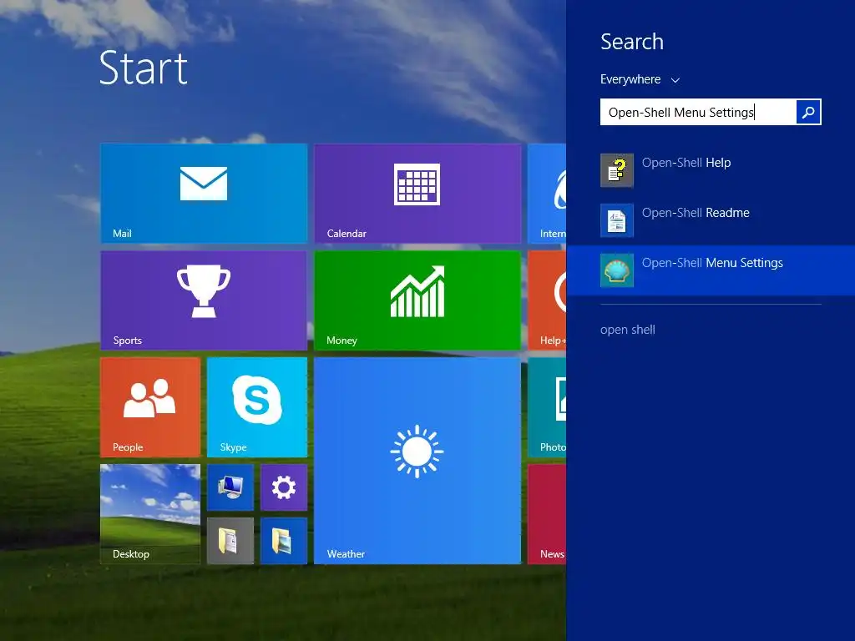Click the Open-Shell Help icon
855x641 pixels.
(x=617, y=170)
